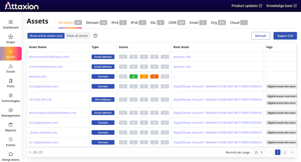301x162 pixels.
Task: Go to page 2
Action: pyautogui.click(x=285, y=152)
